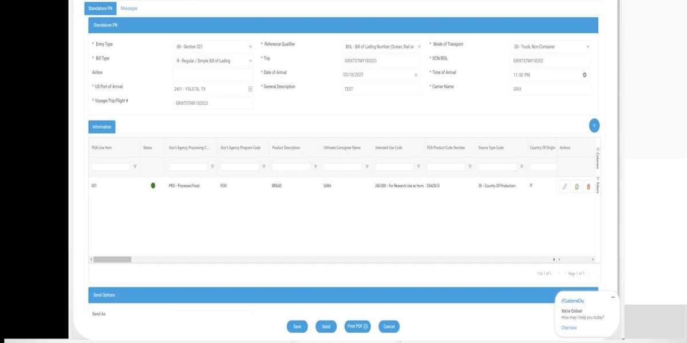Open the Reference Qualifier dropdown
The width and height of the screenshot is (687, 343).
tap(419, 46)
